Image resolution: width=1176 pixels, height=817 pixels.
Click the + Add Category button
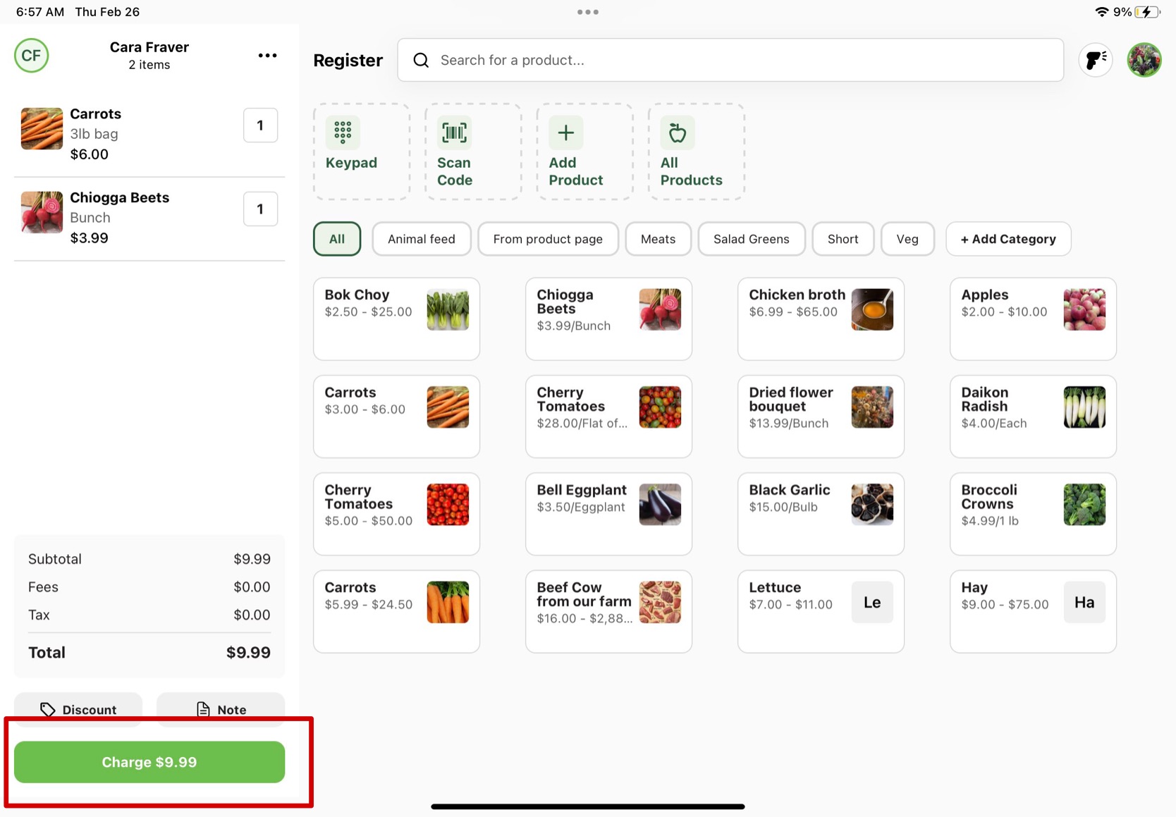tap(1007, 239)
